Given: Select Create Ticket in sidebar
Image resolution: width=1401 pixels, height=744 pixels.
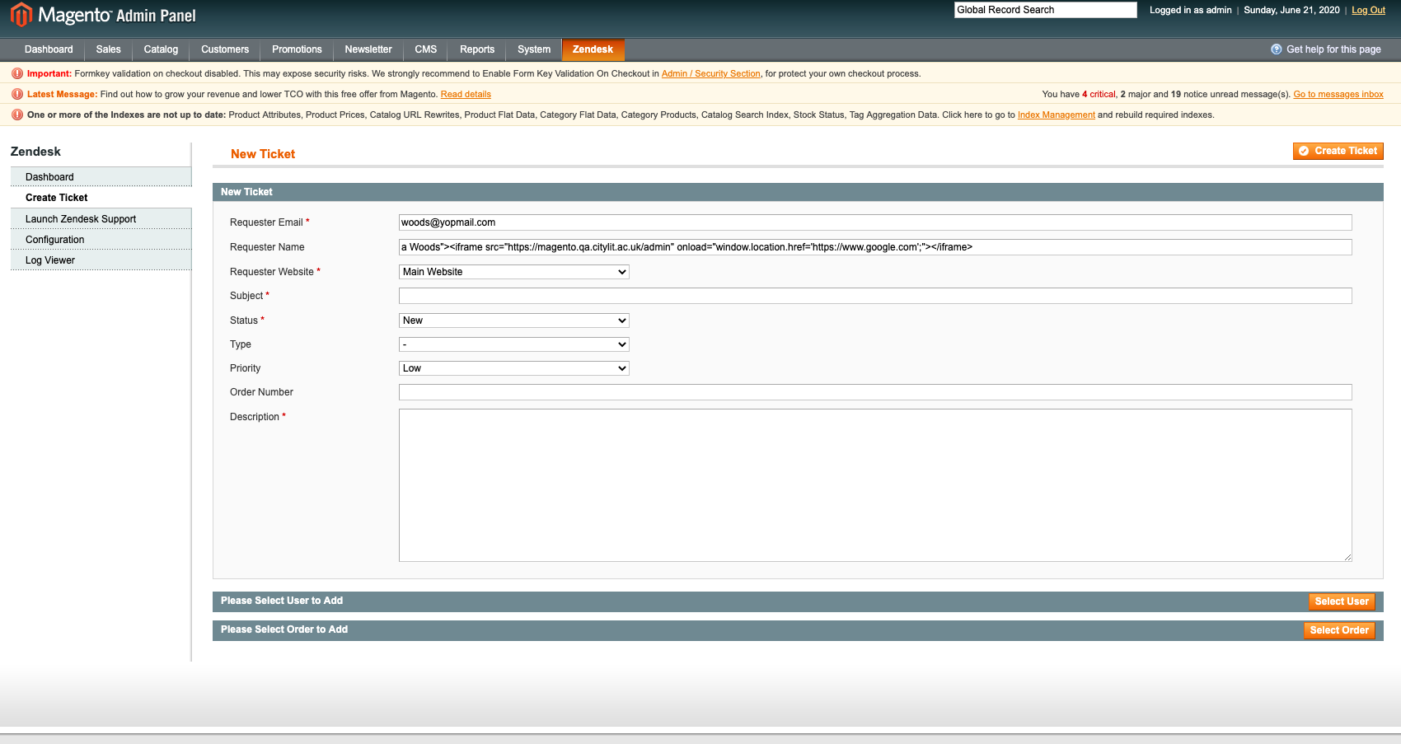Looking at the screenshot, I should tap(101, 198).
